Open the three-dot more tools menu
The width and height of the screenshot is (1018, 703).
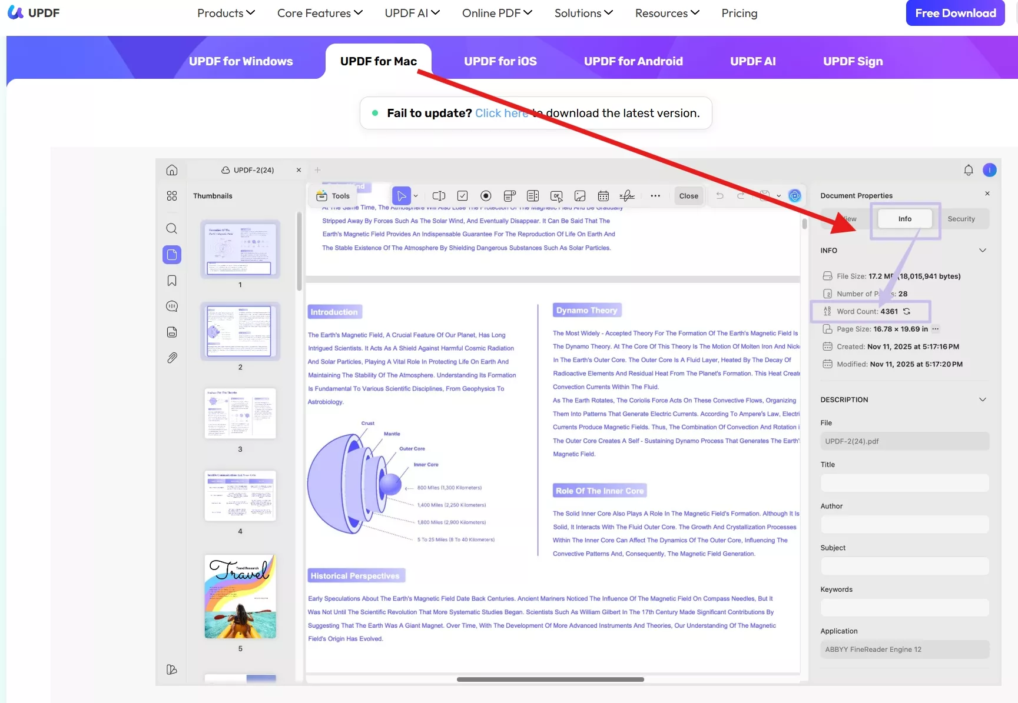coord(655,196)
